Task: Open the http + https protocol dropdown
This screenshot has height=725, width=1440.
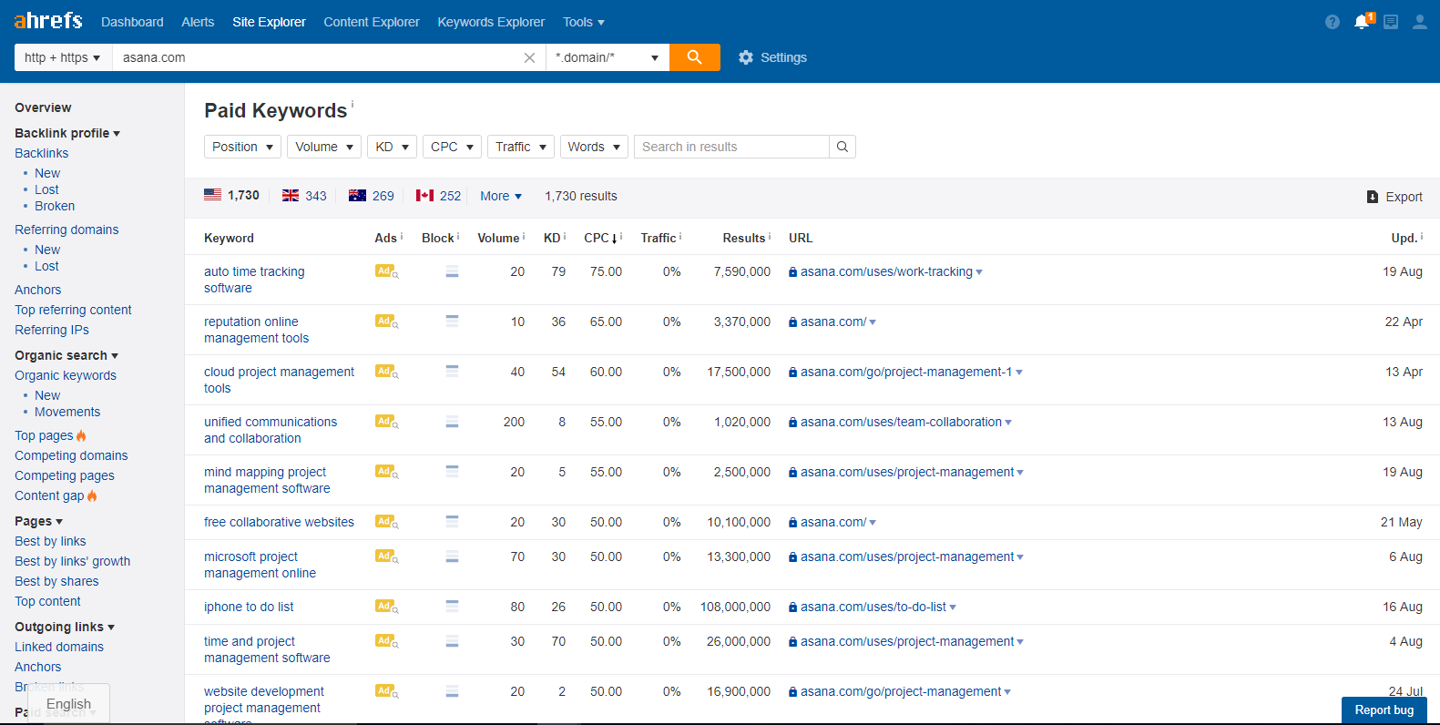Action: click(x=63, y=57)
